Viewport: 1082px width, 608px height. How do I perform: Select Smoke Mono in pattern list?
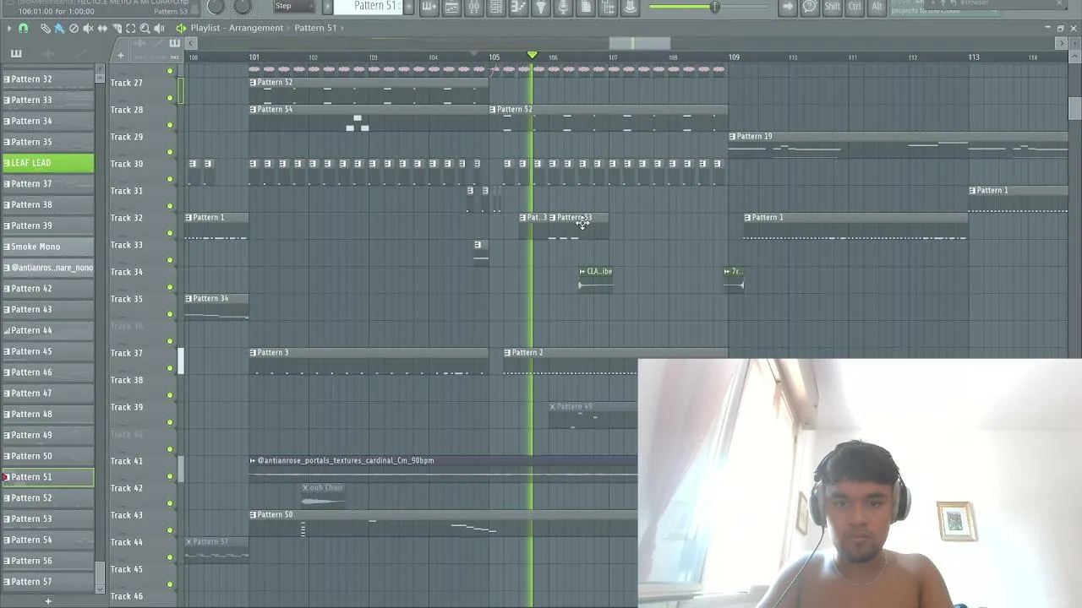click(48, 247)
